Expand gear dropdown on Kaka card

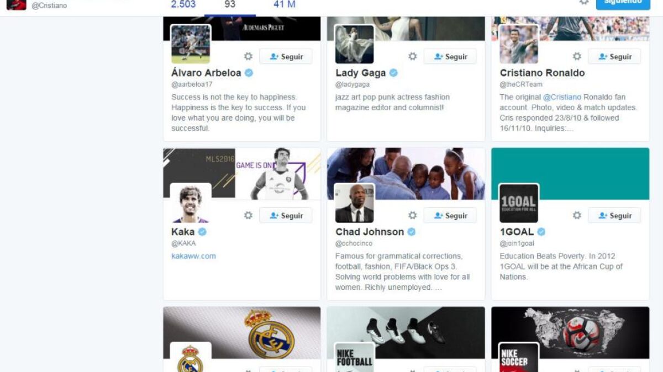(248, 215)
